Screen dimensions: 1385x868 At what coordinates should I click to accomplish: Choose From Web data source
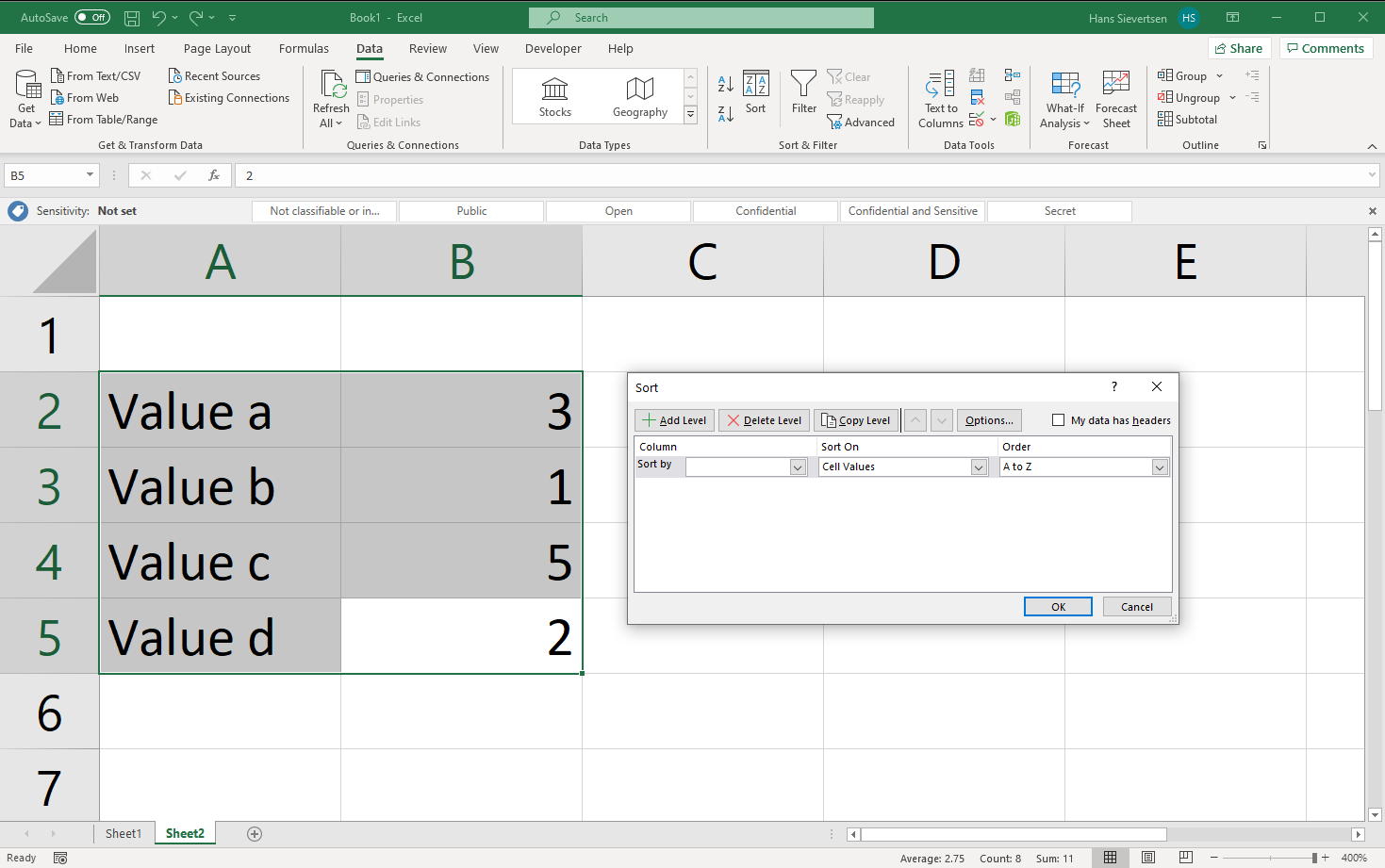[84, 97]
